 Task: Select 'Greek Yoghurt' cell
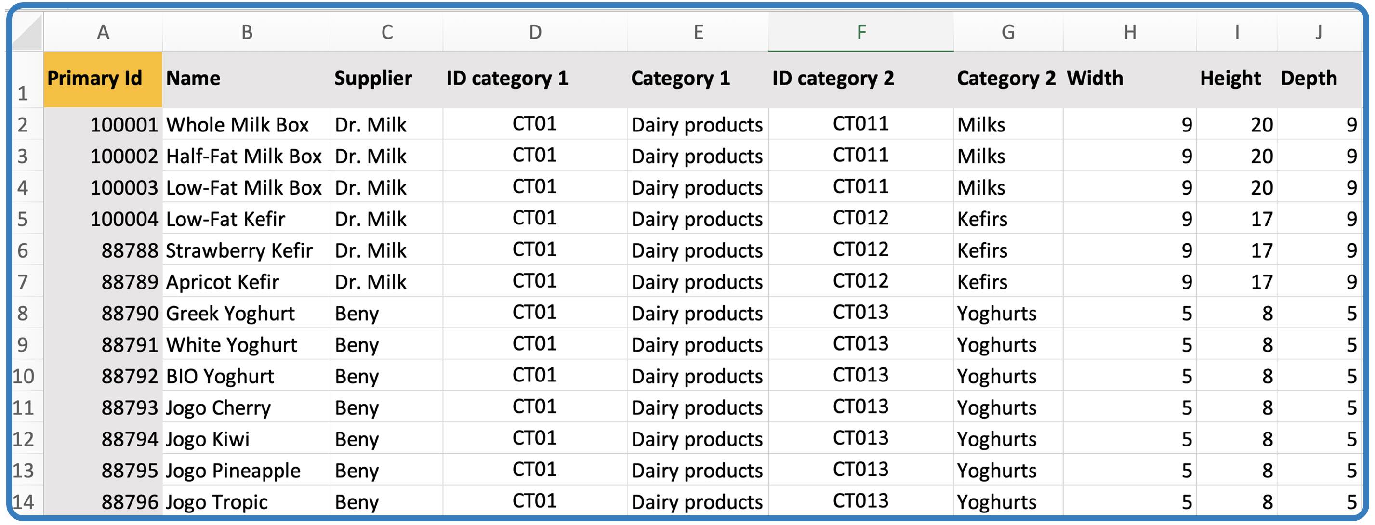[x=247, y=313]
